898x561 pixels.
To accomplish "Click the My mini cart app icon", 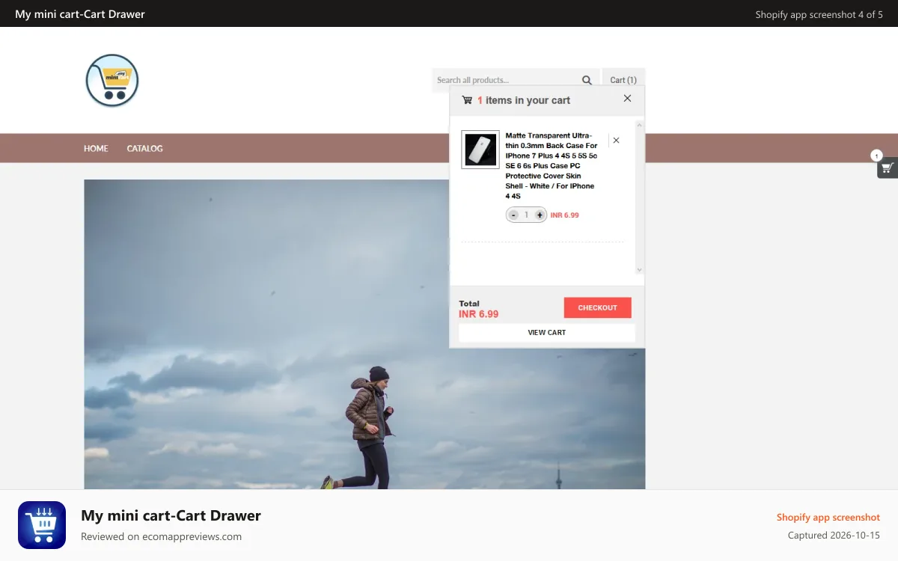I will pyautogui.click(x=42, y=525).
